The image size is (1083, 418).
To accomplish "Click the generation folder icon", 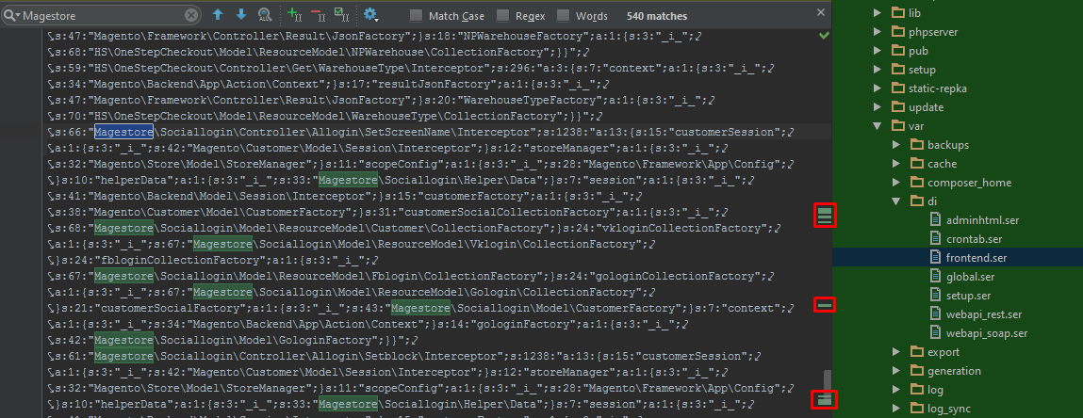I will tap(916, 371).
